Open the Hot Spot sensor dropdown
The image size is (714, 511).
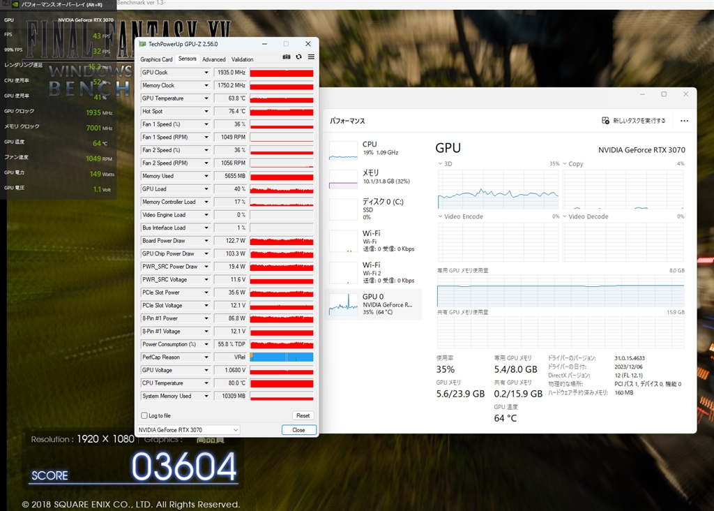coord(206,111)
